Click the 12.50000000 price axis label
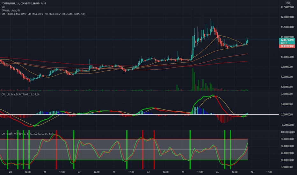297x175 pixels. click(x=287, y=7)
